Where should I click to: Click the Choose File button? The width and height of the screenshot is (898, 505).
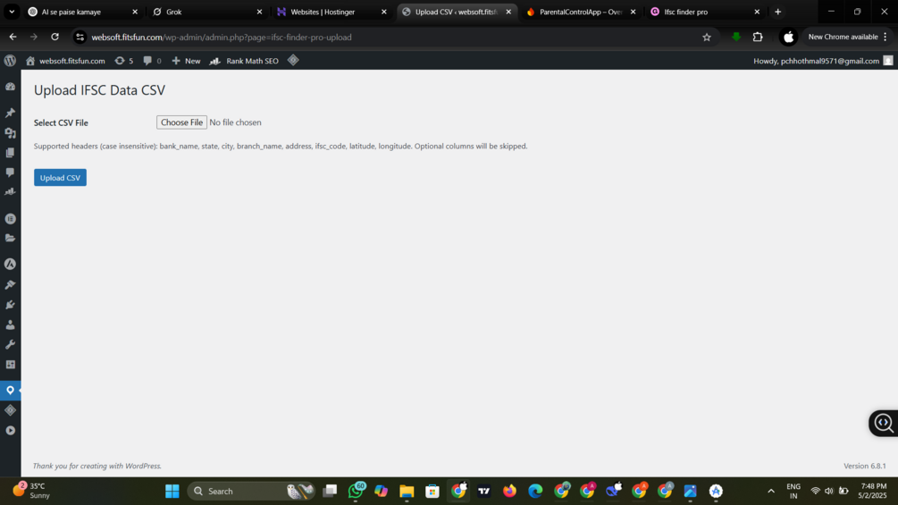coord(181,122)
